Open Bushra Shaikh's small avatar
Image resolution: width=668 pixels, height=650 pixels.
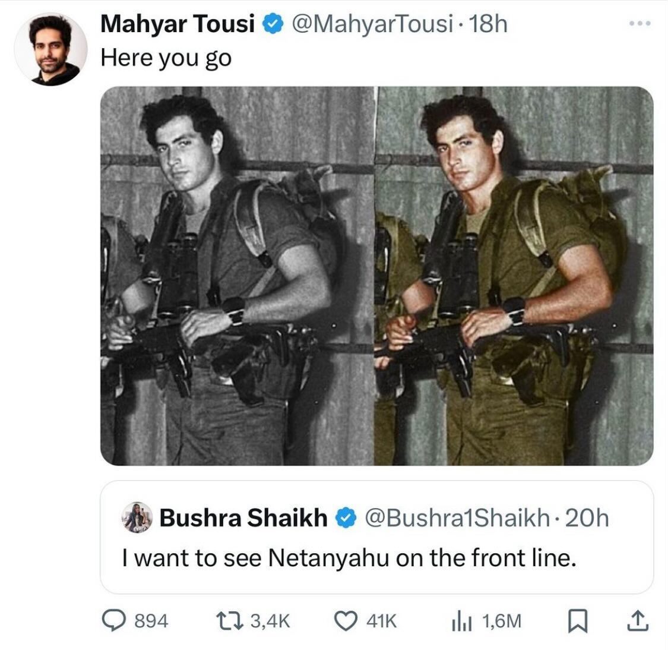point(137,518)
